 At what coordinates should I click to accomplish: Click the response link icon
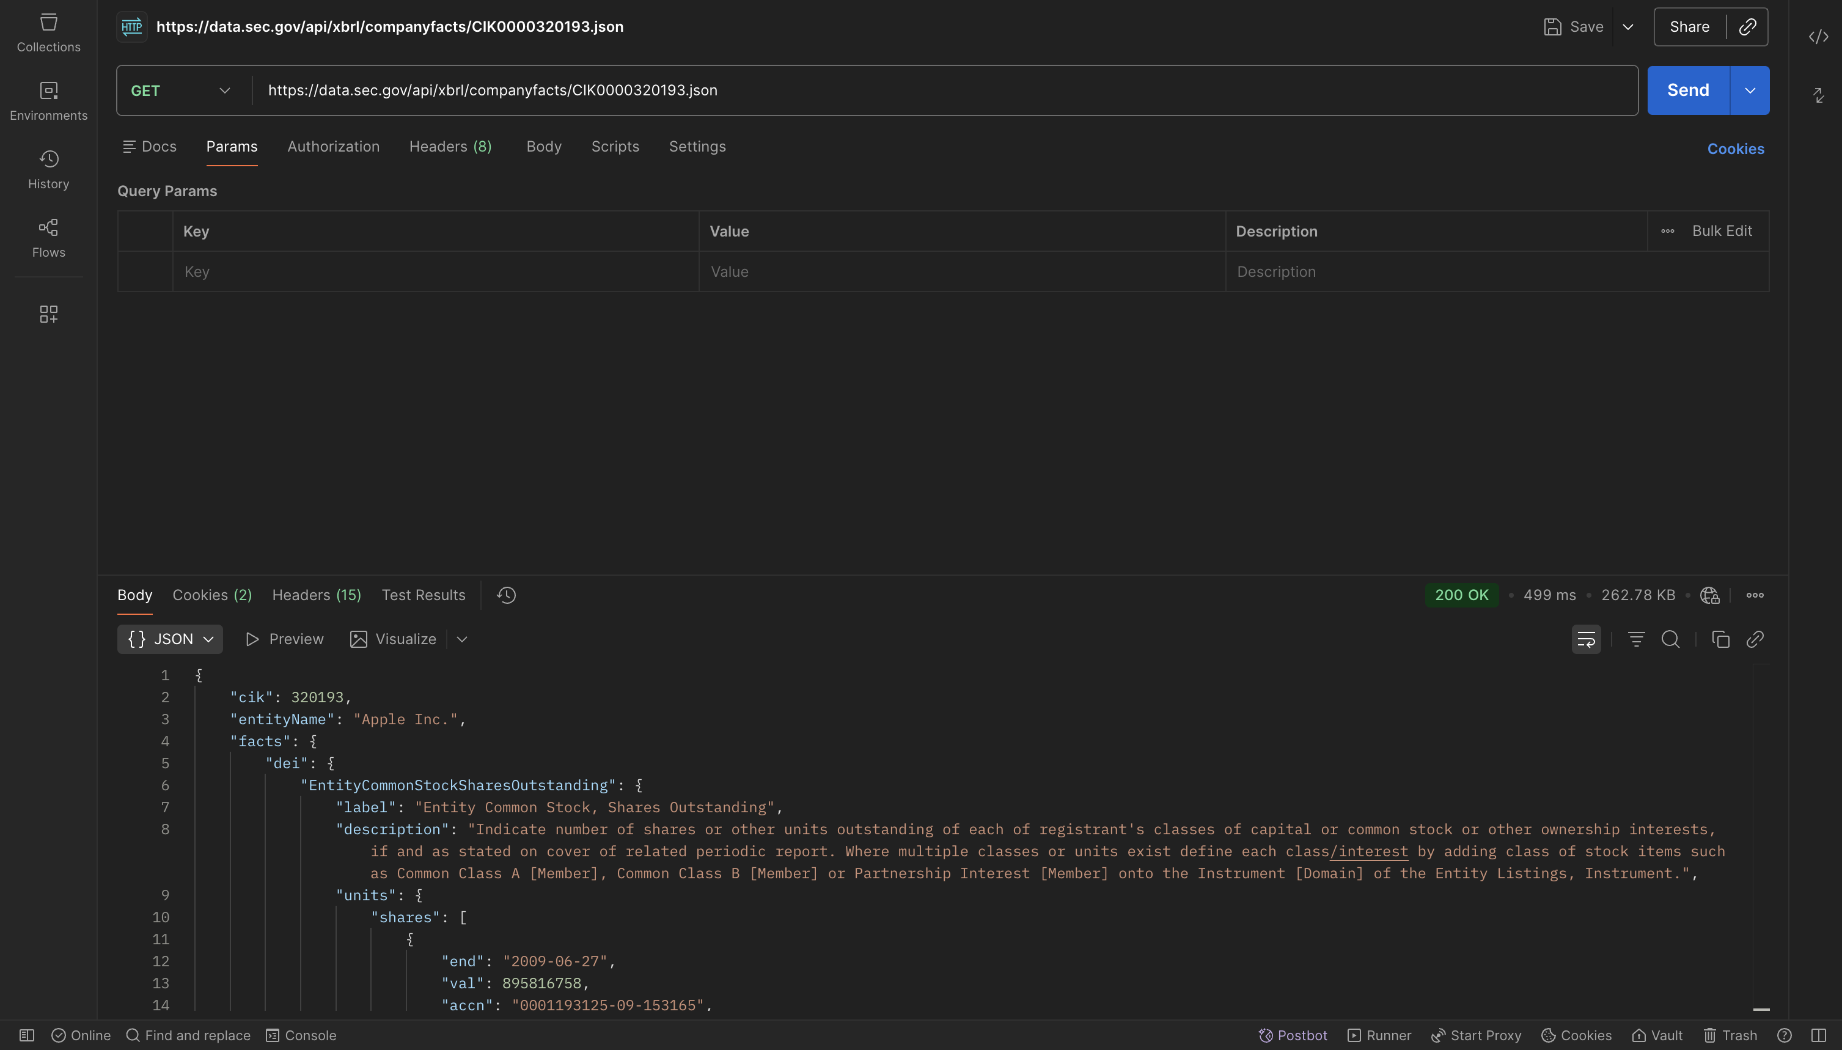[x=1755, y=639]
